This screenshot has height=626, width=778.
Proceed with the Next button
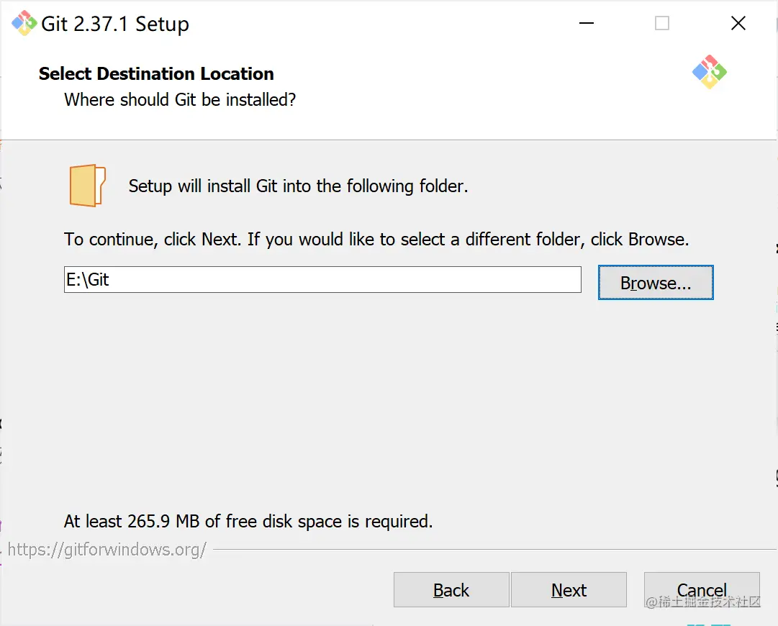(569, 590)
